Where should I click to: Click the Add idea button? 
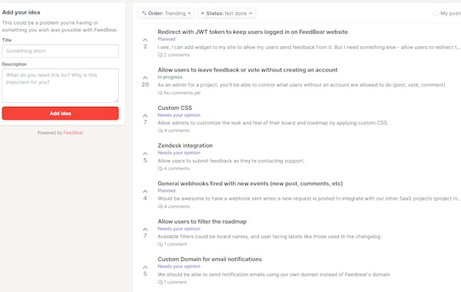click(60, 113)
